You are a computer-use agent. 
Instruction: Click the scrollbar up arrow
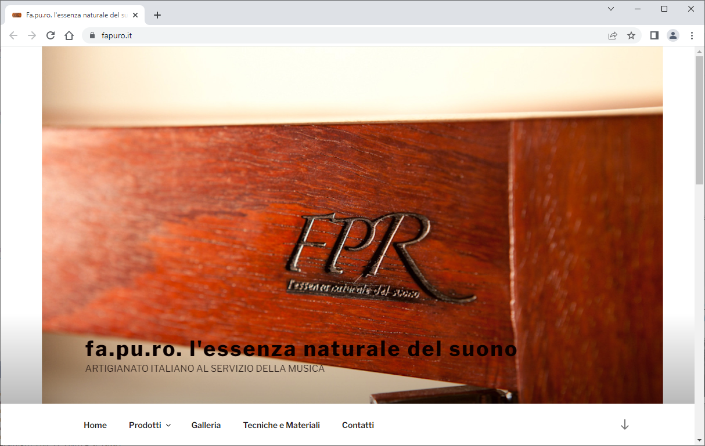point(699,51)
